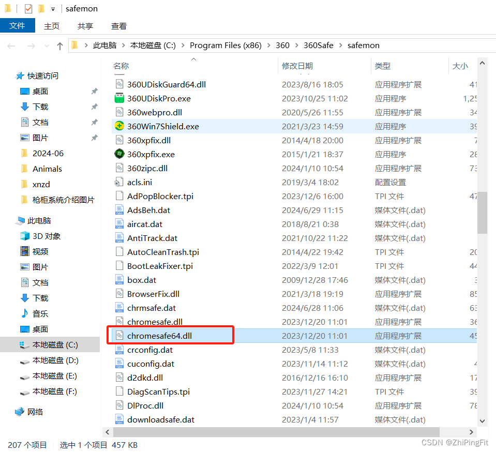The image size is (496, 452).
Task: Navigate back with the left arrow
Action: pyautogui.click(x=11, y=46)
